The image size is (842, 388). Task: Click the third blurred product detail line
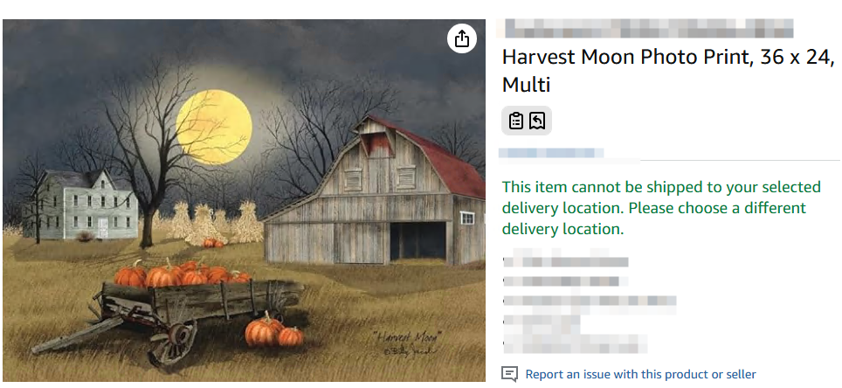click(590, 301)
